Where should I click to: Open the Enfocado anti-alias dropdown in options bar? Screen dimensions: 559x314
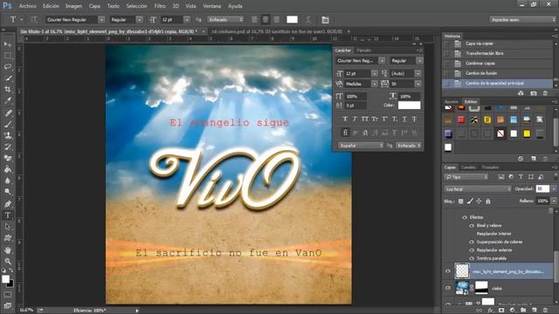(x=225, y=19)
